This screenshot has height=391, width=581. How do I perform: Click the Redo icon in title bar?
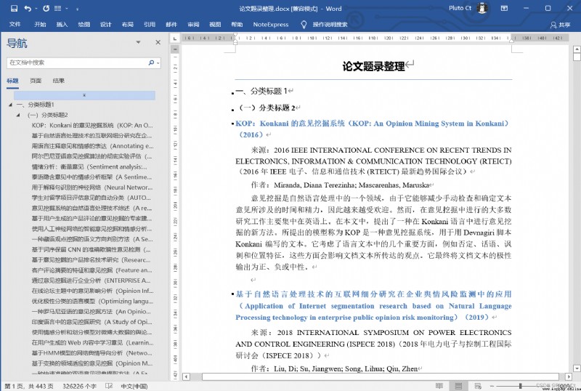click(x=46, y=8)
